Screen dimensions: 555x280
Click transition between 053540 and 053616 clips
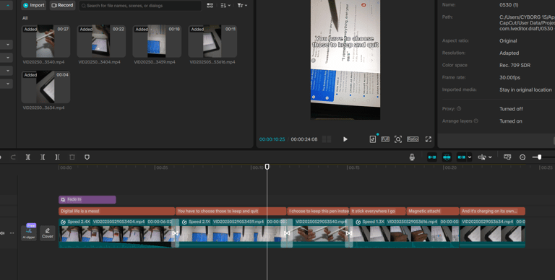click(x=349, y=233)
